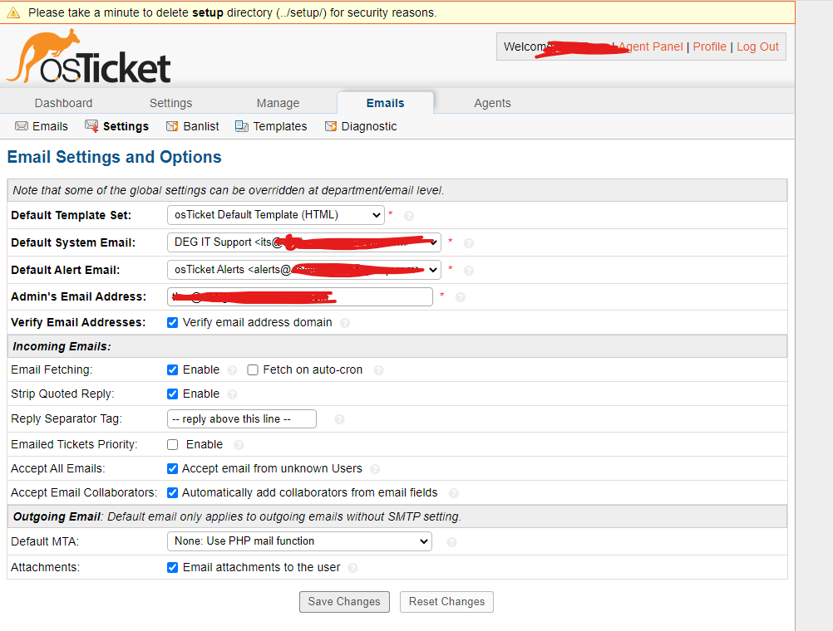Image resolution: width=833 pixels, height=631 pixels.
Task: Enable Emailed Tickets Priority checkbox
Action: click(172, 445)
